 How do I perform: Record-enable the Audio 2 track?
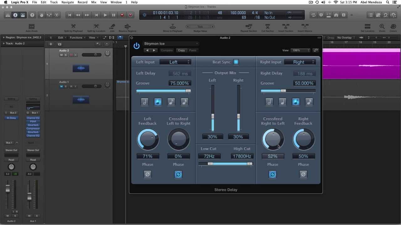pos(71,55)
